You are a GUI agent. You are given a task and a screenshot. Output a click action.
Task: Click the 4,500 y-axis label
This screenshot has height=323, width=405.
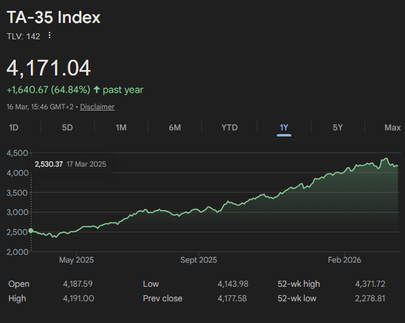coord(17,153)
